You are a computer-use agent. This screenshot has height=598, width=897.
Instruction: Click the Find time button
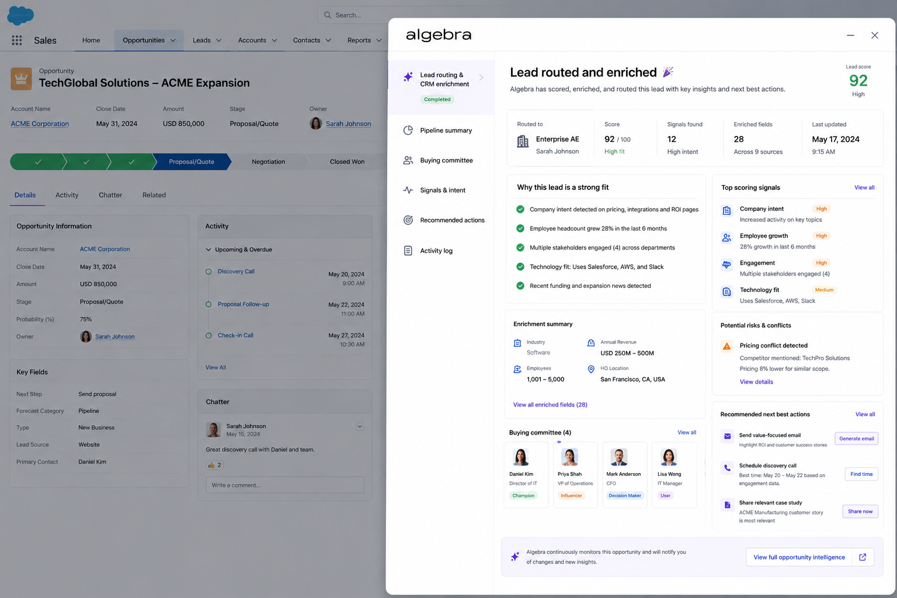click(x=861, y=474)
